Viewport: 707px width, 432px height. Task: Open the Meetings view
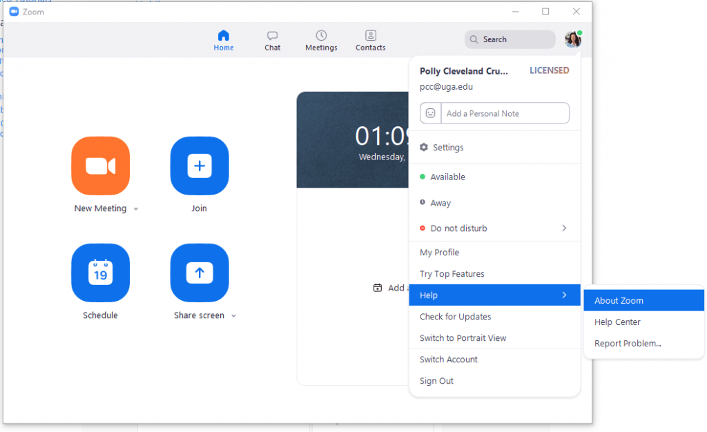tap(320, 39)
